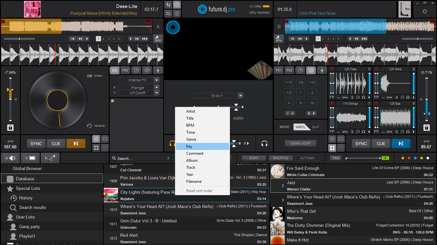Click the TAG button
This screenshot has width=437, height=245.
click(x=336, y=158)
